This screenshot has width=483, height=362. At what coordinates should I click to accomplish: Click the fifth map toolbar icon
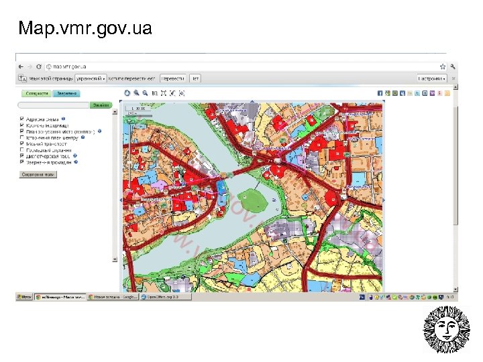(164, 93)
